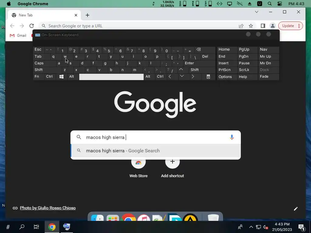Open a new Chrome tab

point(87,15)
